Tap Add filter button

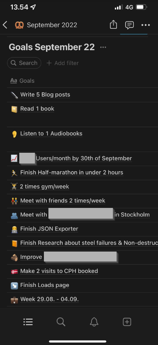tap(62, 63)
